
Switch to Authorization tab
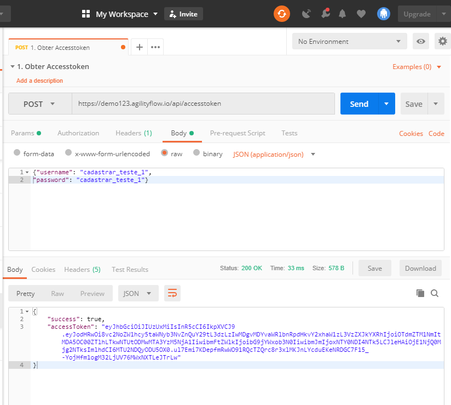pyautogui.click(x=78, y=133)
